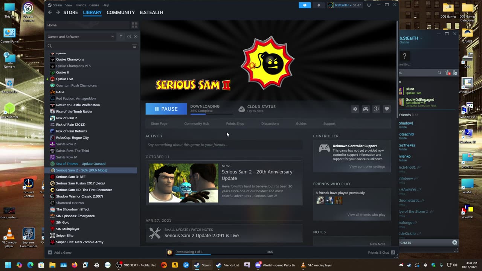482x271 pixels.
Task: Switch to the STORE tab
Action: 70,12
